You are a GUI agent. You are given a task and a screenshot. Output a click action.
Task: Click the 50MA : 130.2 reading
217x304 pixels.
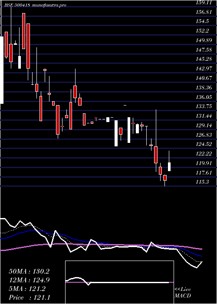29,271
